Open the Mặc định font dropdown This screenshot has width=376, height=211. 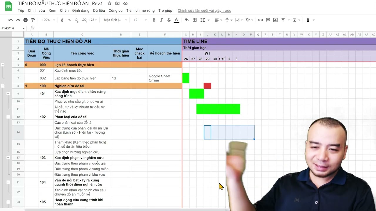pyautogui.click(x=115, y=20)
